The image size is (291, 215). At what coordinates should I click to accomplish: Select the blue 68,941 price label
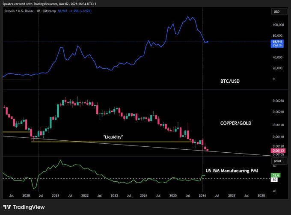click(277, 44)
